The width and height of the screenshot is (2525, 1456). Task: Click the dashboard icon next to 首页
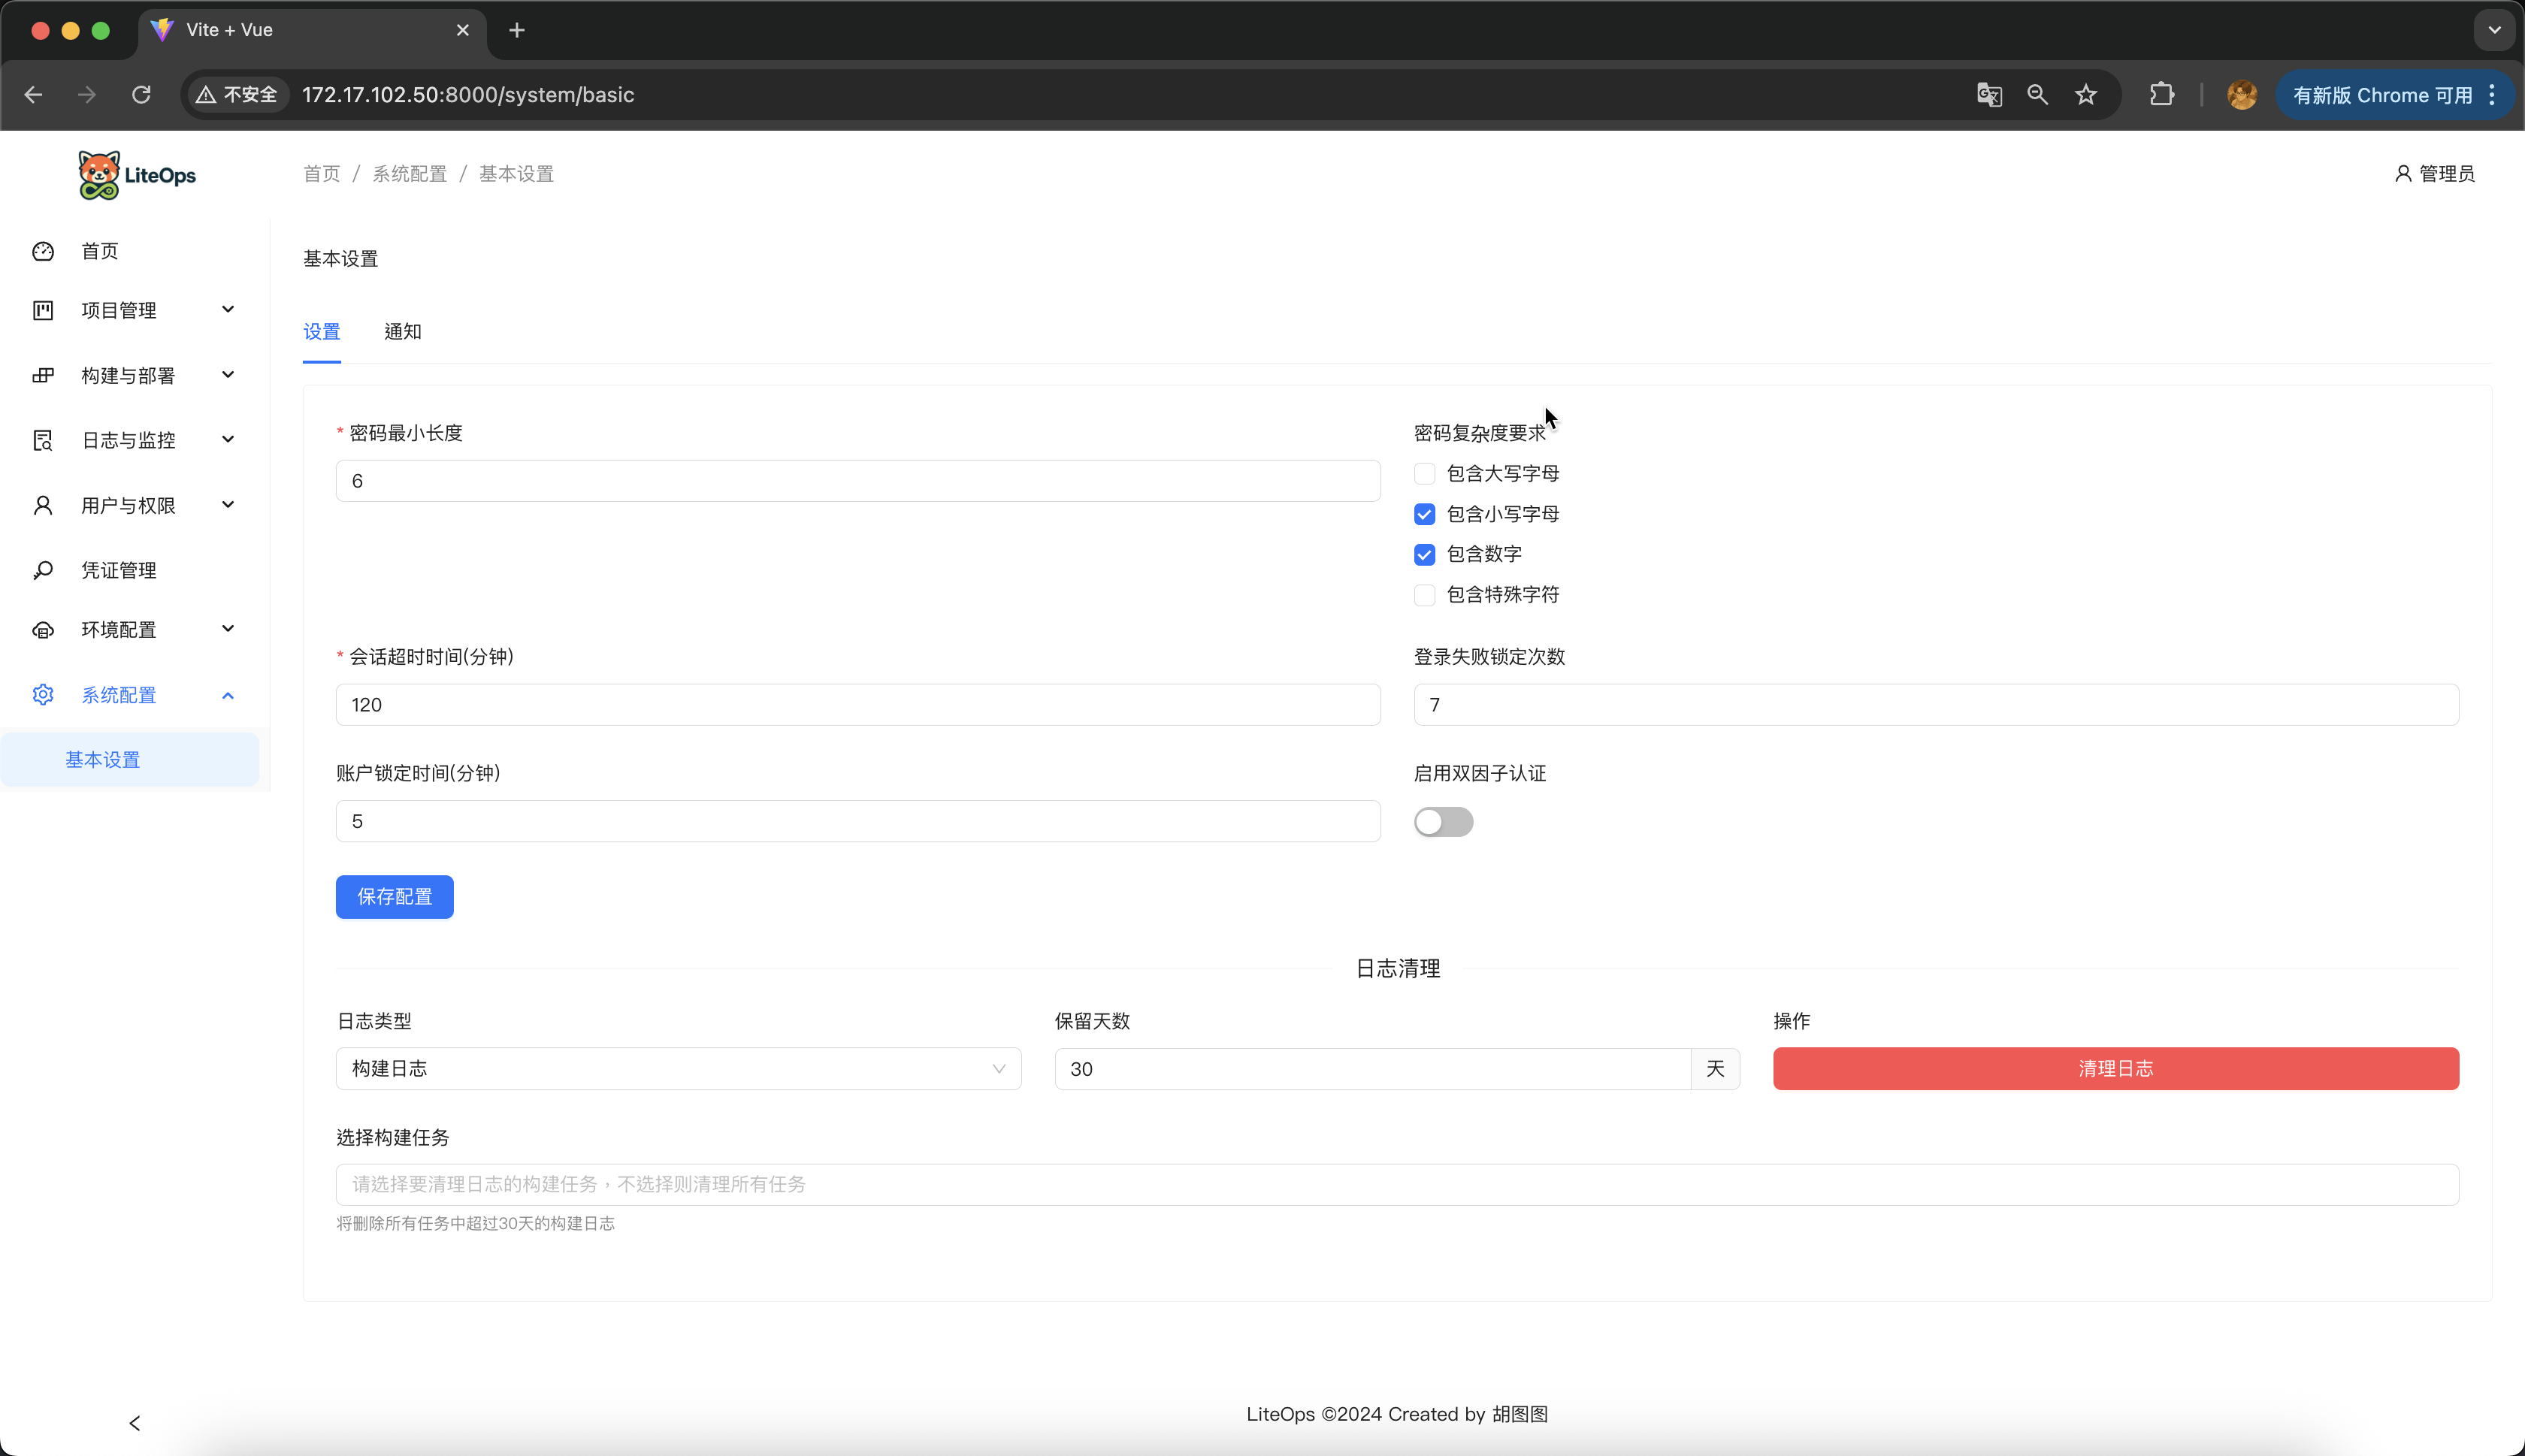pos(43,251)
